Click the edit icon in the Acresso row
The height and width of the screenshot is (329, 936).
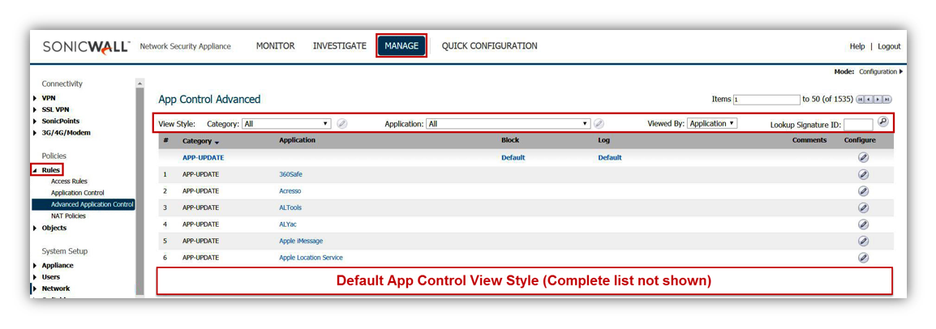[x=863, y=191]
